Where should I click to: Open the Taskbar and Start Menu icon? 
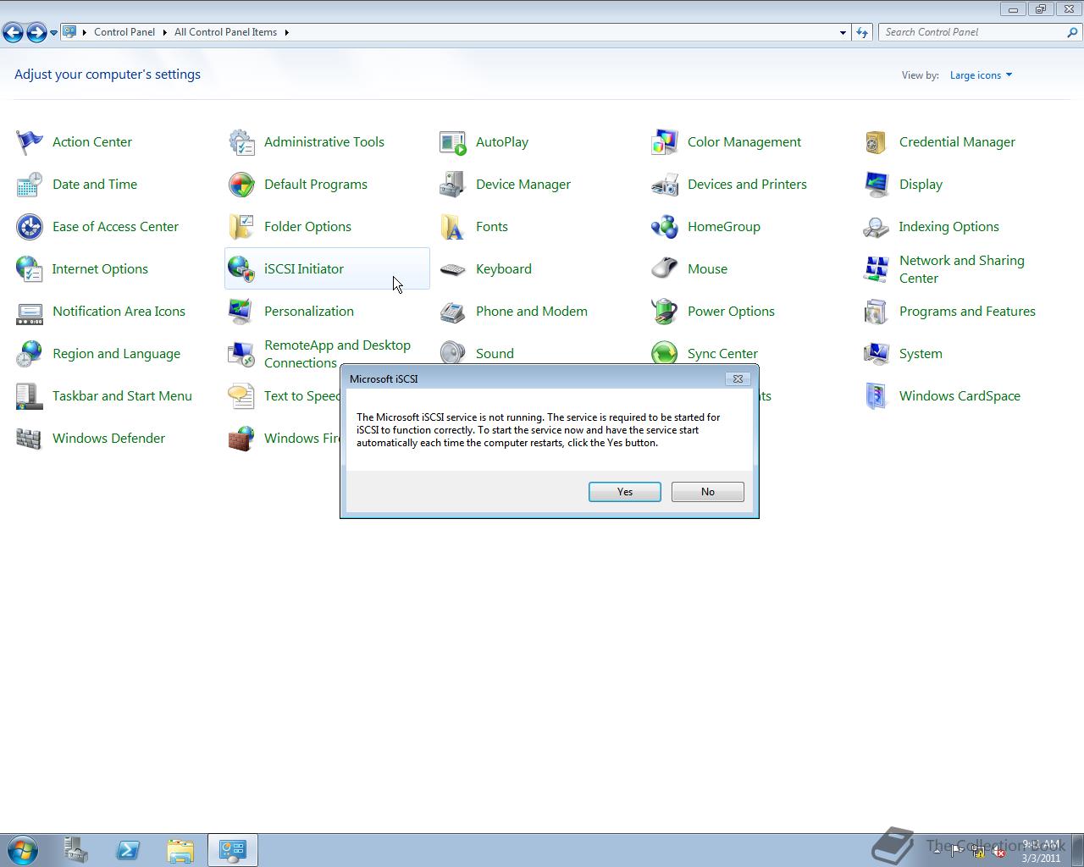click(x=30, y=395)
